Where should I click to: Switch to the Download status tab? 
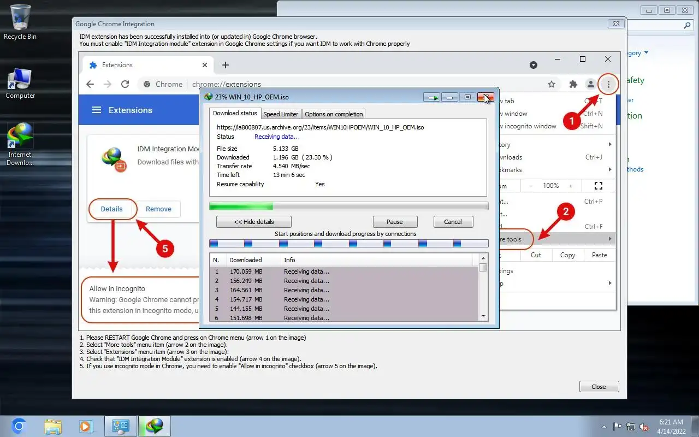pyautogui.click(x=235, y=113)
